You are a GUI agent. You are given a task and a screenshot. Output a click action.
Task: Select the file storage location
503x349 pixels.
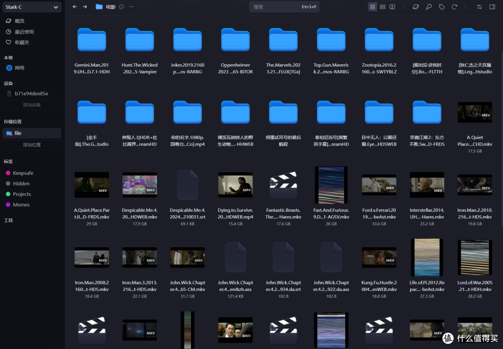(32, 133)
